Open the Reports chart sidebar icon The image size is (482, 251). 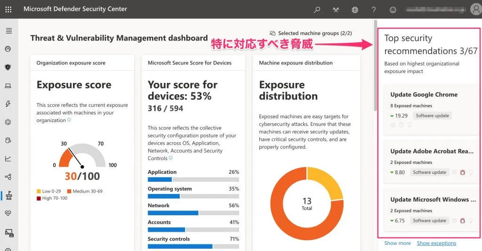coord(8,159)
